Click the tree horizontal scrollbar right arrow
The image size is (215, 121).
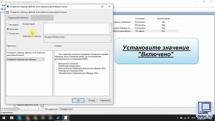pos(39,109)
